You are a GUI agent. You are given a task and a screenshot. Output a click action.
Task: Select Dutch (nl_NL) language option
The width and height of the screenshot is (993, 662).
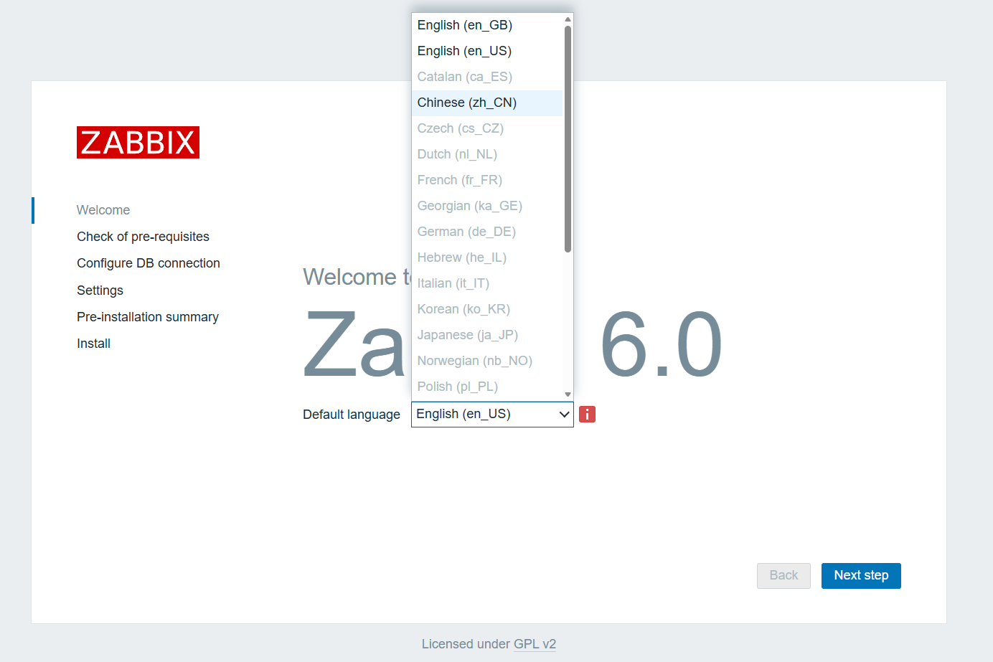pyautogui.click(x=487, y=154)
